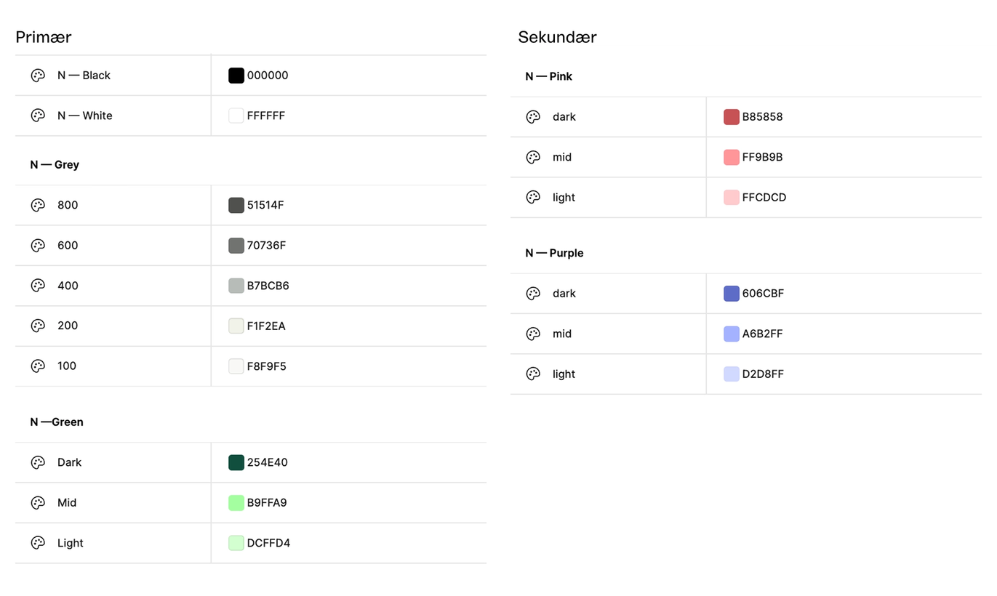The height and width of the screenshot is (596, 997).
Task: Click the palette icon beside Purple mid
Action: click(533, 334)
